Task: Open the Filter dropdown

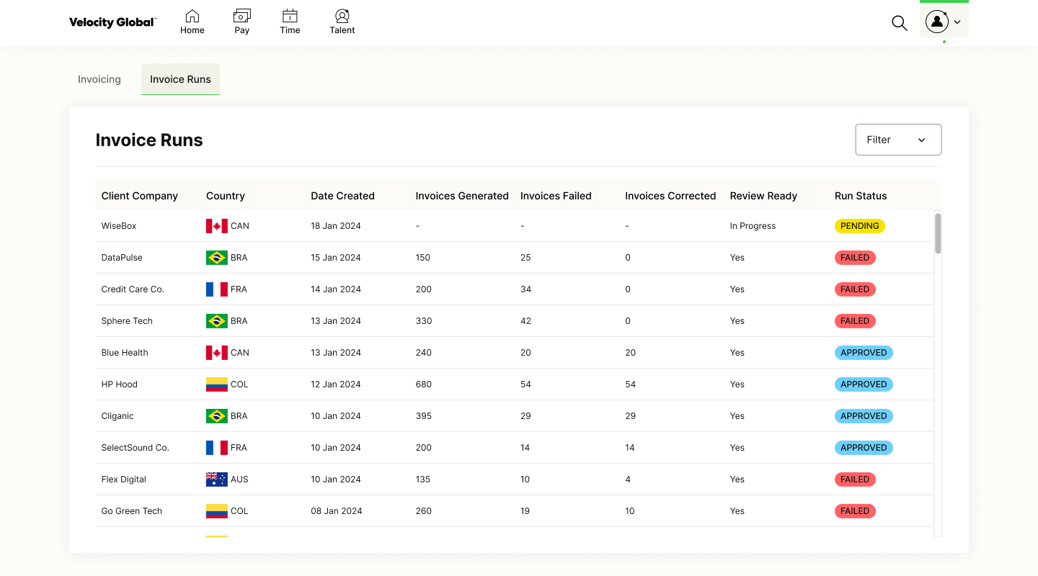Action: point(898,140)
